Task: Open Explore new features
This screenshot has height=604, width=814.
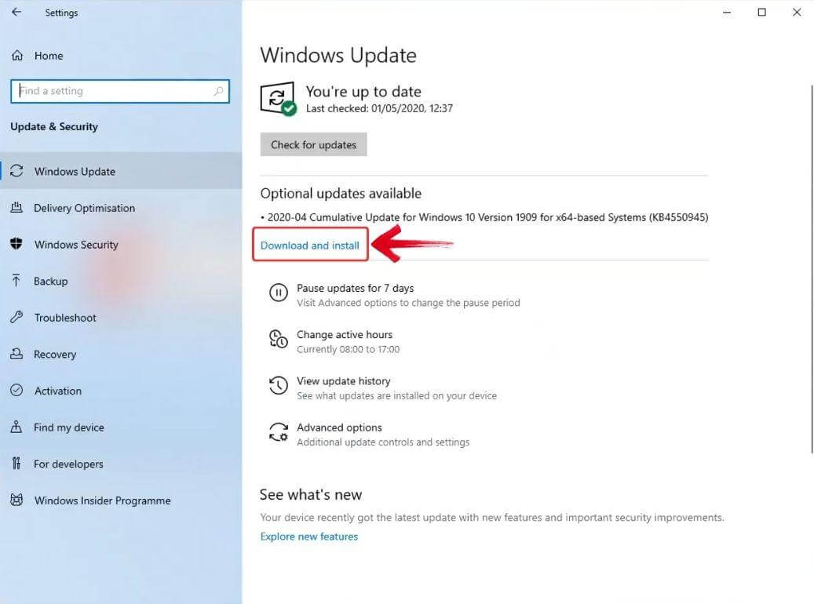Action: click(308, 536)
